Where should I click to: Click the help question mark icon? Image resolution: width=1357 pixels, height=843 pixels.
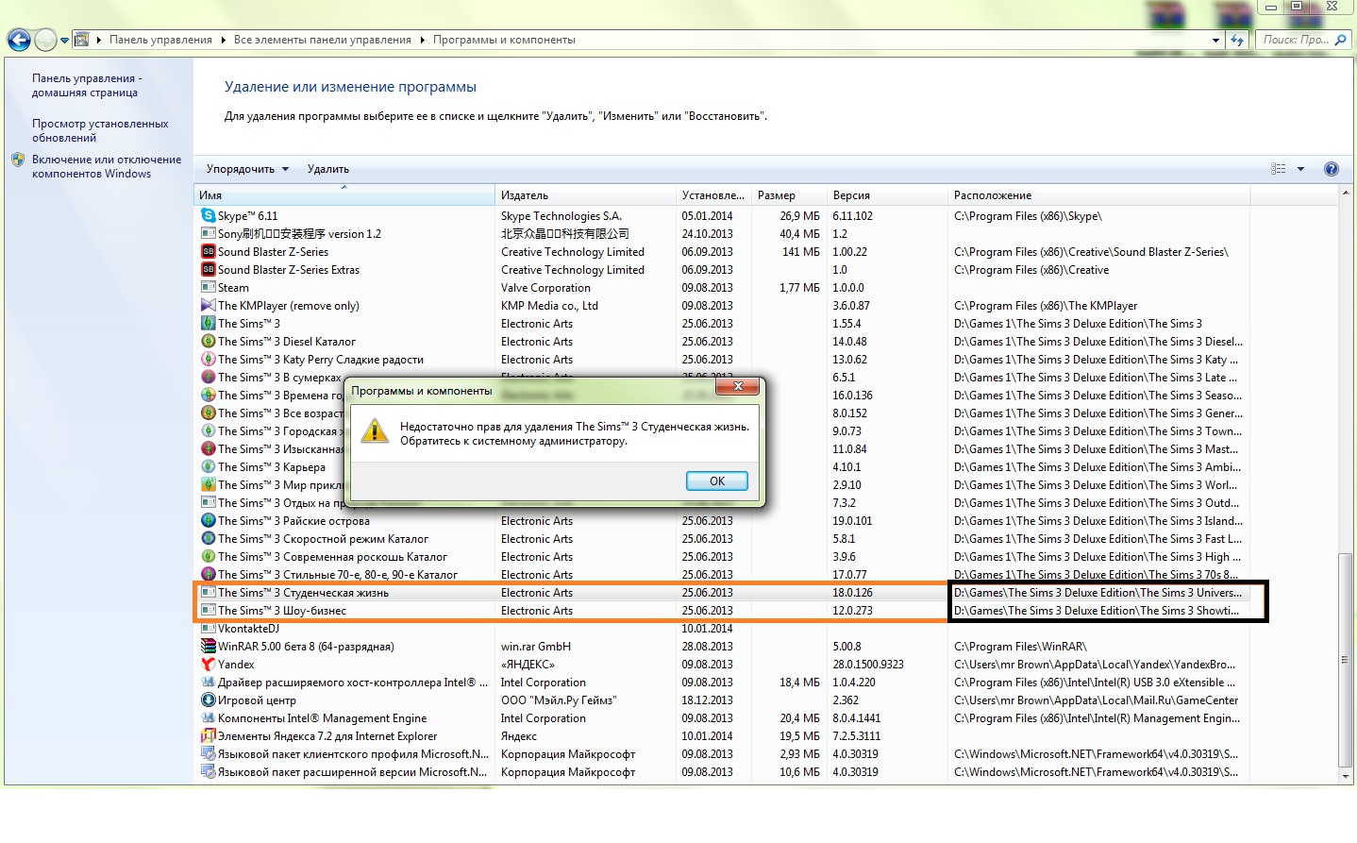coord(1331,169)
